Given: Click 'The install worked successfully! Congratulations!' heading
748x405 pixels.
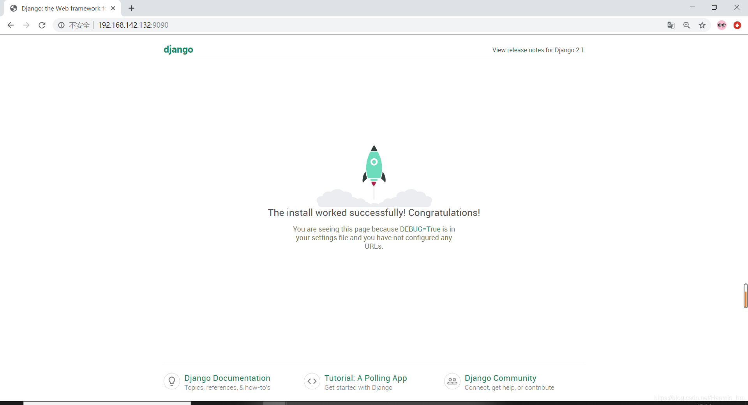Looking at the screenshot, I should point(374,213).
